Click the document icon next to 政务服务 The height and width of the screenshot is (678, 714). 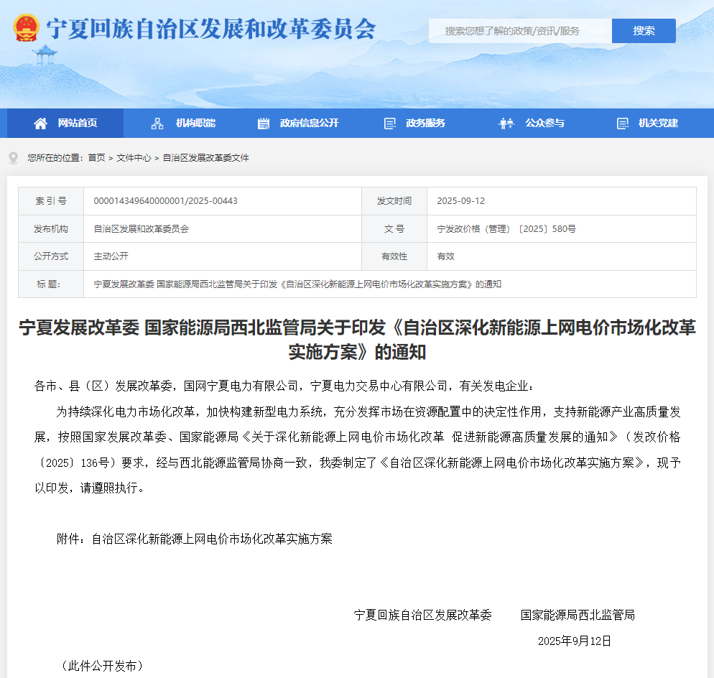[390, 123]
